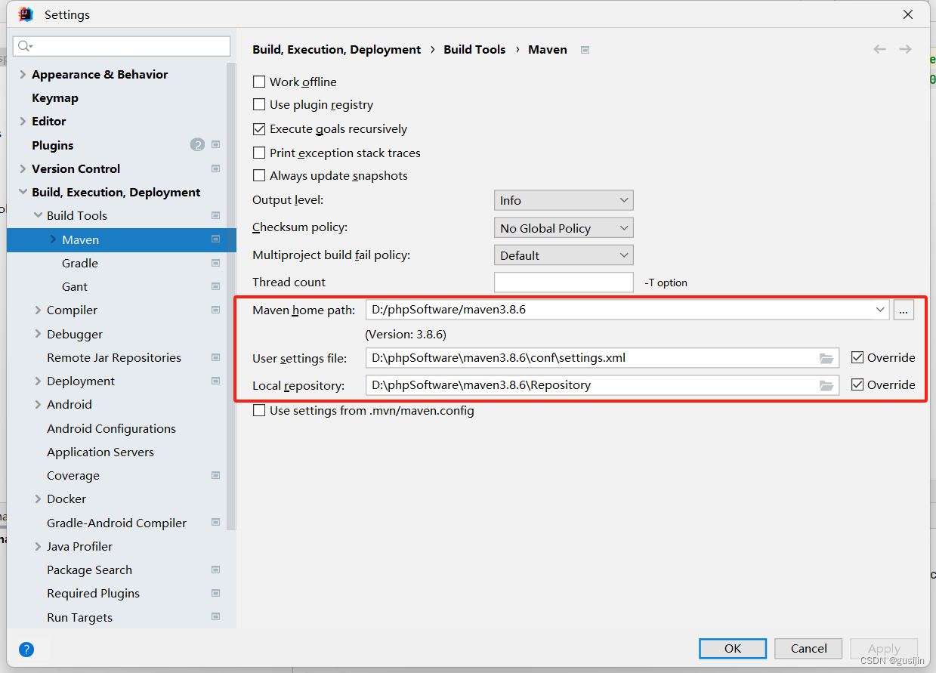Go forward using the right arrow

(905, 49)
